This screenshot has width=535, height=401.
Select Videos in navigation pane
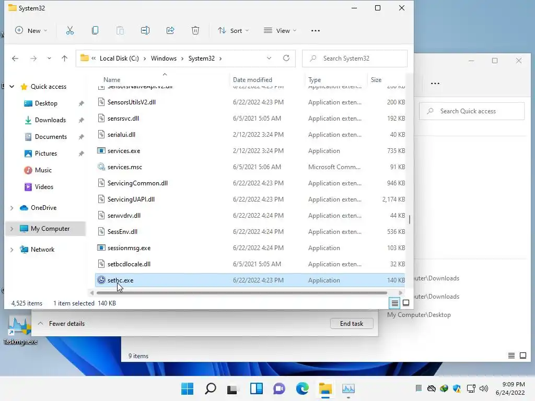(x=44, y=187)
